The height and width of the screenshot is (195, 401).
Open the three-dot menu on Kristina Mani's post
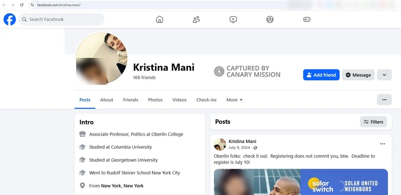coord(382,144)
